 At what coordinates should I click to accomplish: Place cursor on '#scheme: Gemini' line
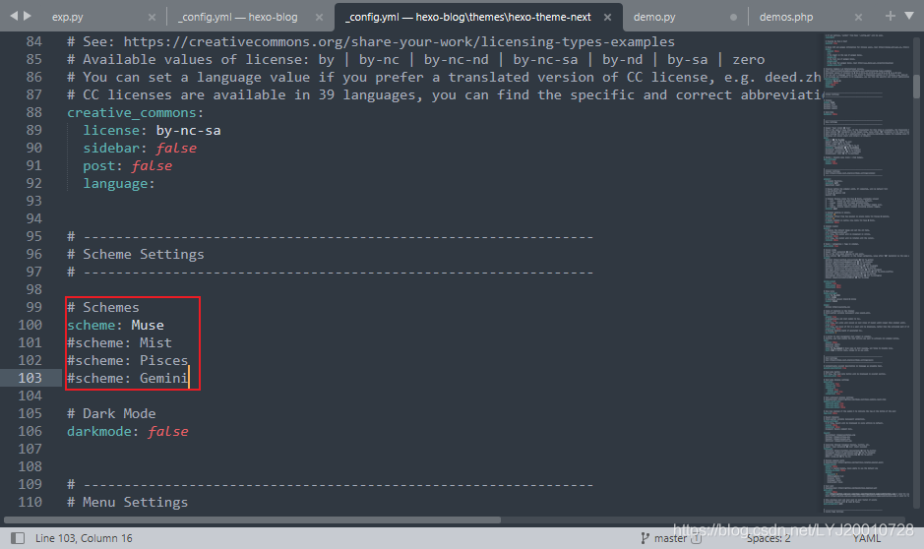127,378
